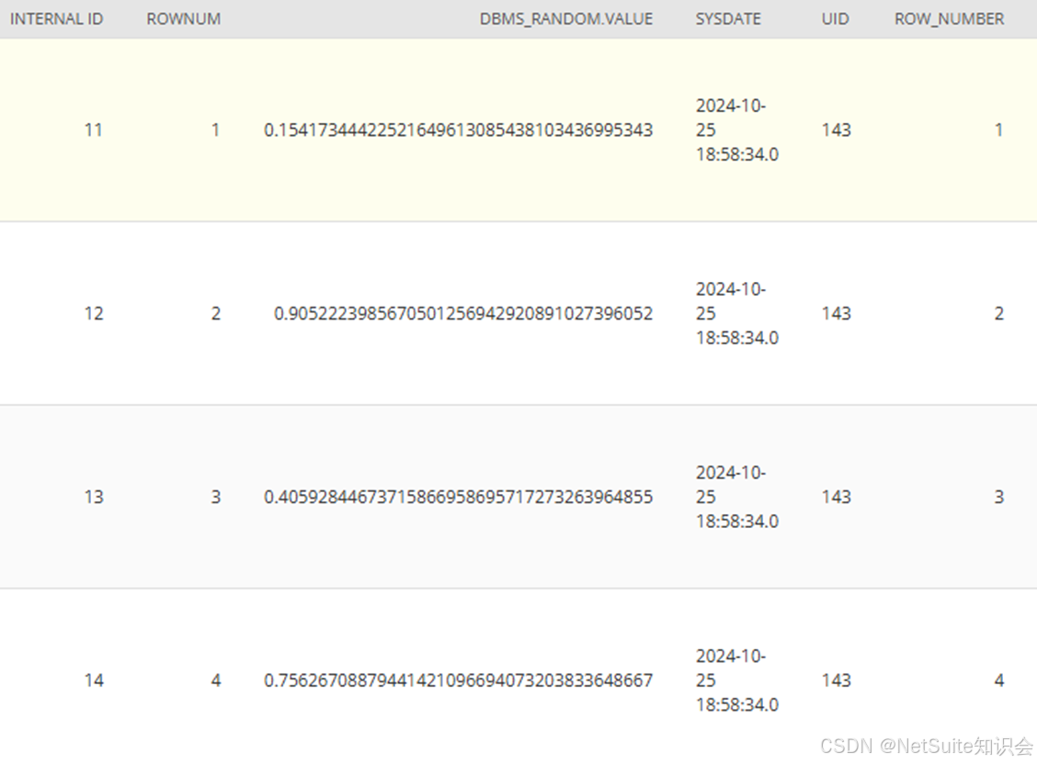The height and width of the screenshot is (764, 1037).
Task: Click the SYSDATE timestamp in the first row
Action: 729,129
